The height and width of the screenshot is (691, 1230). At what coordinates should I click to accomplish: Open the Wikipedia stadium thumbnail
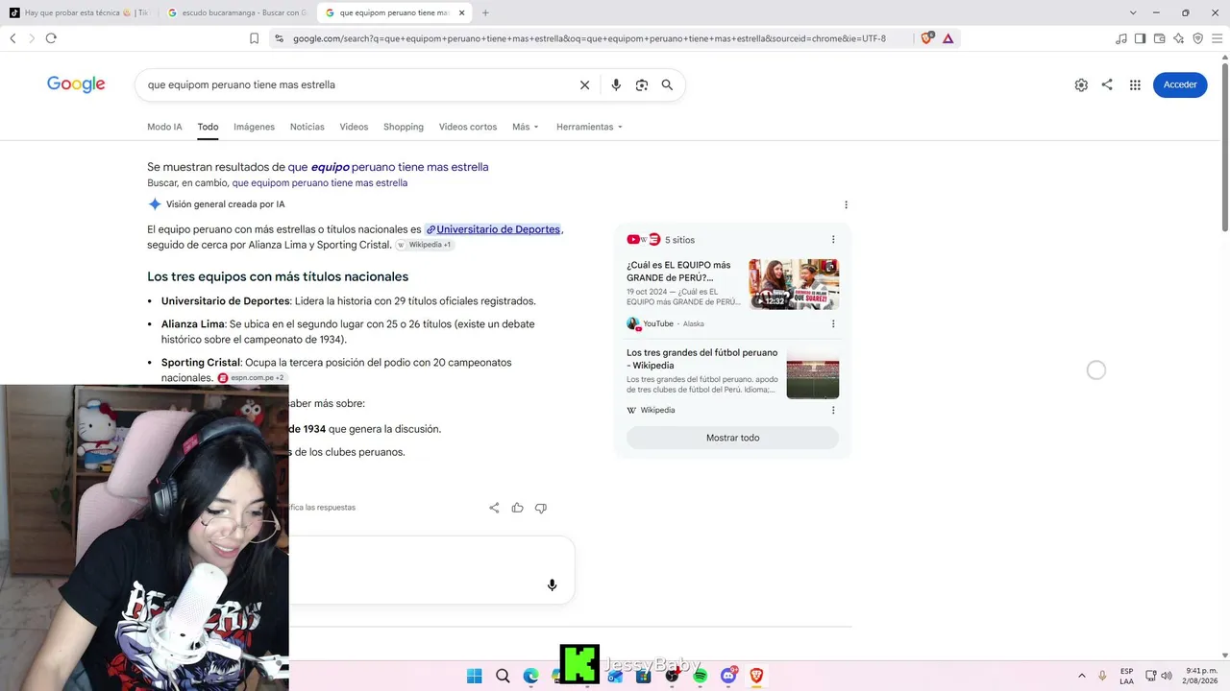pos(813,373)
